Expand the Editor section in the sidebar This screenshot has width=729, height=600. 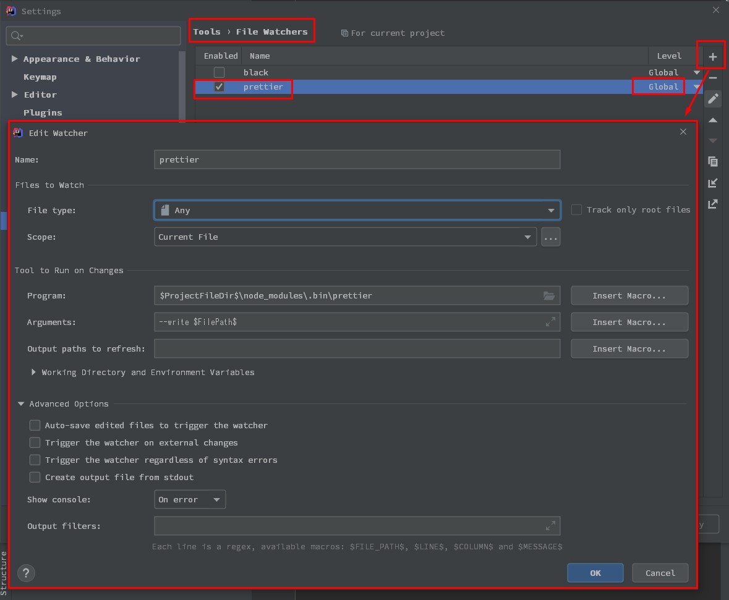click(15, 95)
